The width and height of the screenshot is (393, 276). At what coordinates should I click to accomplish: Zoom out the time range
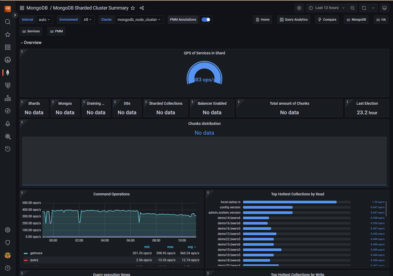pos(352,8)
